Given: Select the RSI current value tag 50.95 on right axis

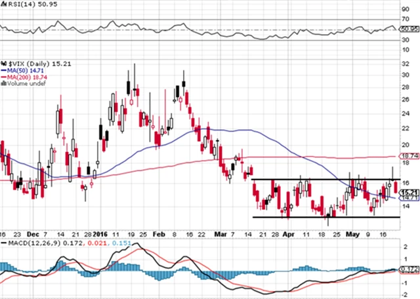Looking at the screenshot, I should coord(409,29).
